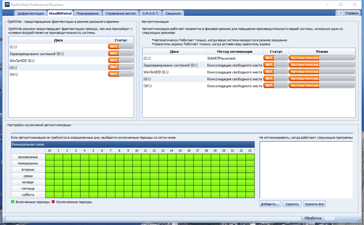364x225 pixels.
Task: Disable OptiWrite for drive W:\
Action: [121, 74]
